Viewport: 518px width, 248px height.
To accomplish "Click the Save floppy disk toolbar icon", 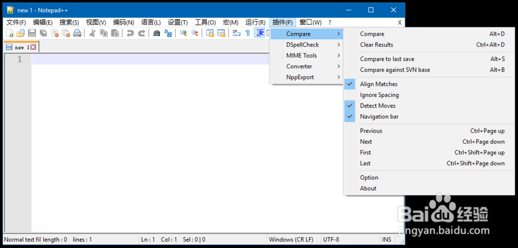I will click(x=32, y=33).
